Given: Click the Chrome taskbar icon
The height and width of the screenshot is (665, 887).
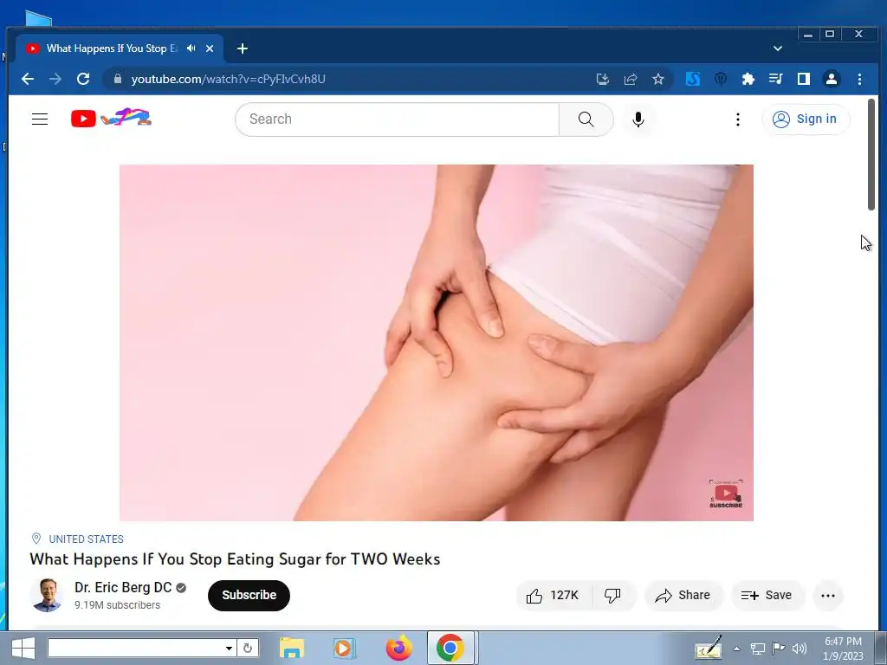Looking at the screenshot, I should 450,648.
